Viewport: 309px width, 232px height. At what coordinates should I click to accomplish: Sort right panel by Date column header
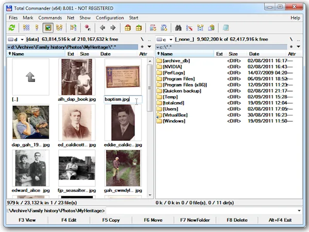(254, 54)
